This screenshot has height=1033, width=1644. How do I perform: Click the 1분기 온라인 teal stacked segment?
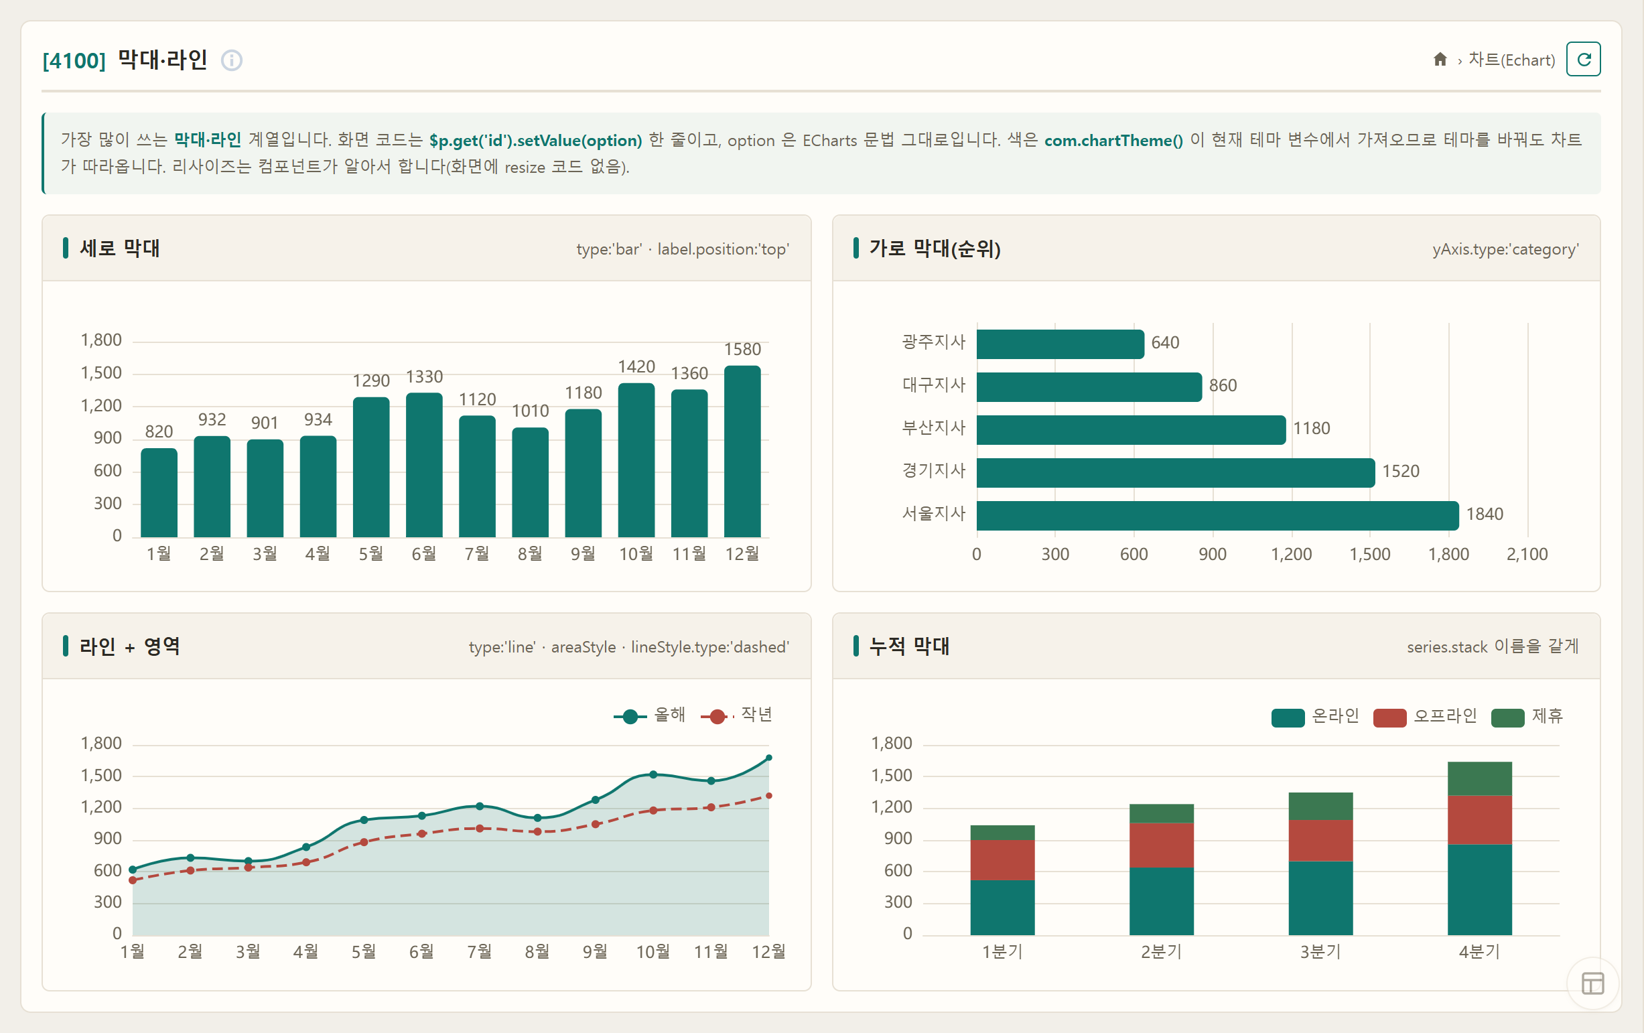tap(1002, 907)
